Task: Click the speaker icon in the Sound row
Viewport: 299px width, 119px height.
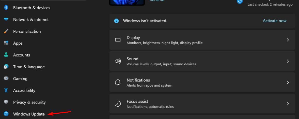Action: 118,61
